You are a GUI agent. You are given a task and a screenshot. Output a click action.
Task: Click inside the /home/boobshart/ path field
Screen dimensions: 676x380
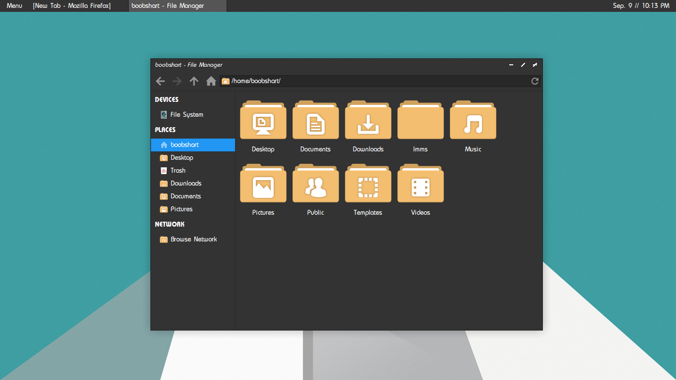[297, 81]
